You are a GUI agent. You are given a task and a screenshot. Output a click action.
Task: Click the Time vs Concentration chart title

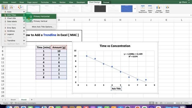click(x=115, y=46)
